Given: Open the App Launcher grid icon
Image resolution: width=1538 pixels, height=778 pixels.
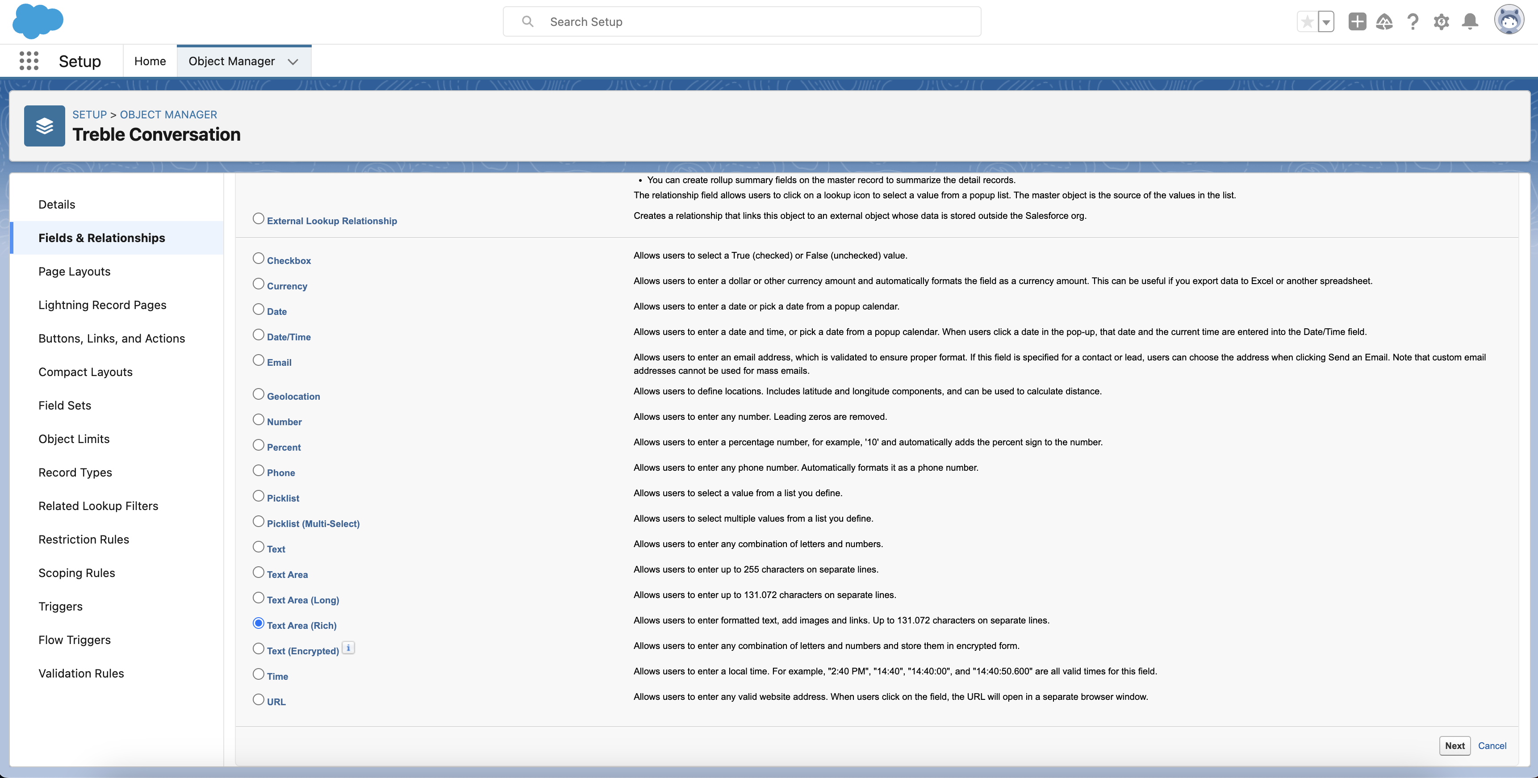Looking at the screenshot, I should tap(29, 61).
